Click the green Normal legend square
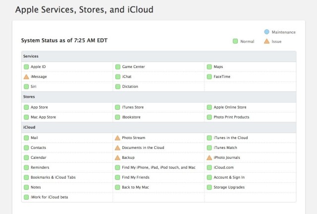 [x=235, y=41]
